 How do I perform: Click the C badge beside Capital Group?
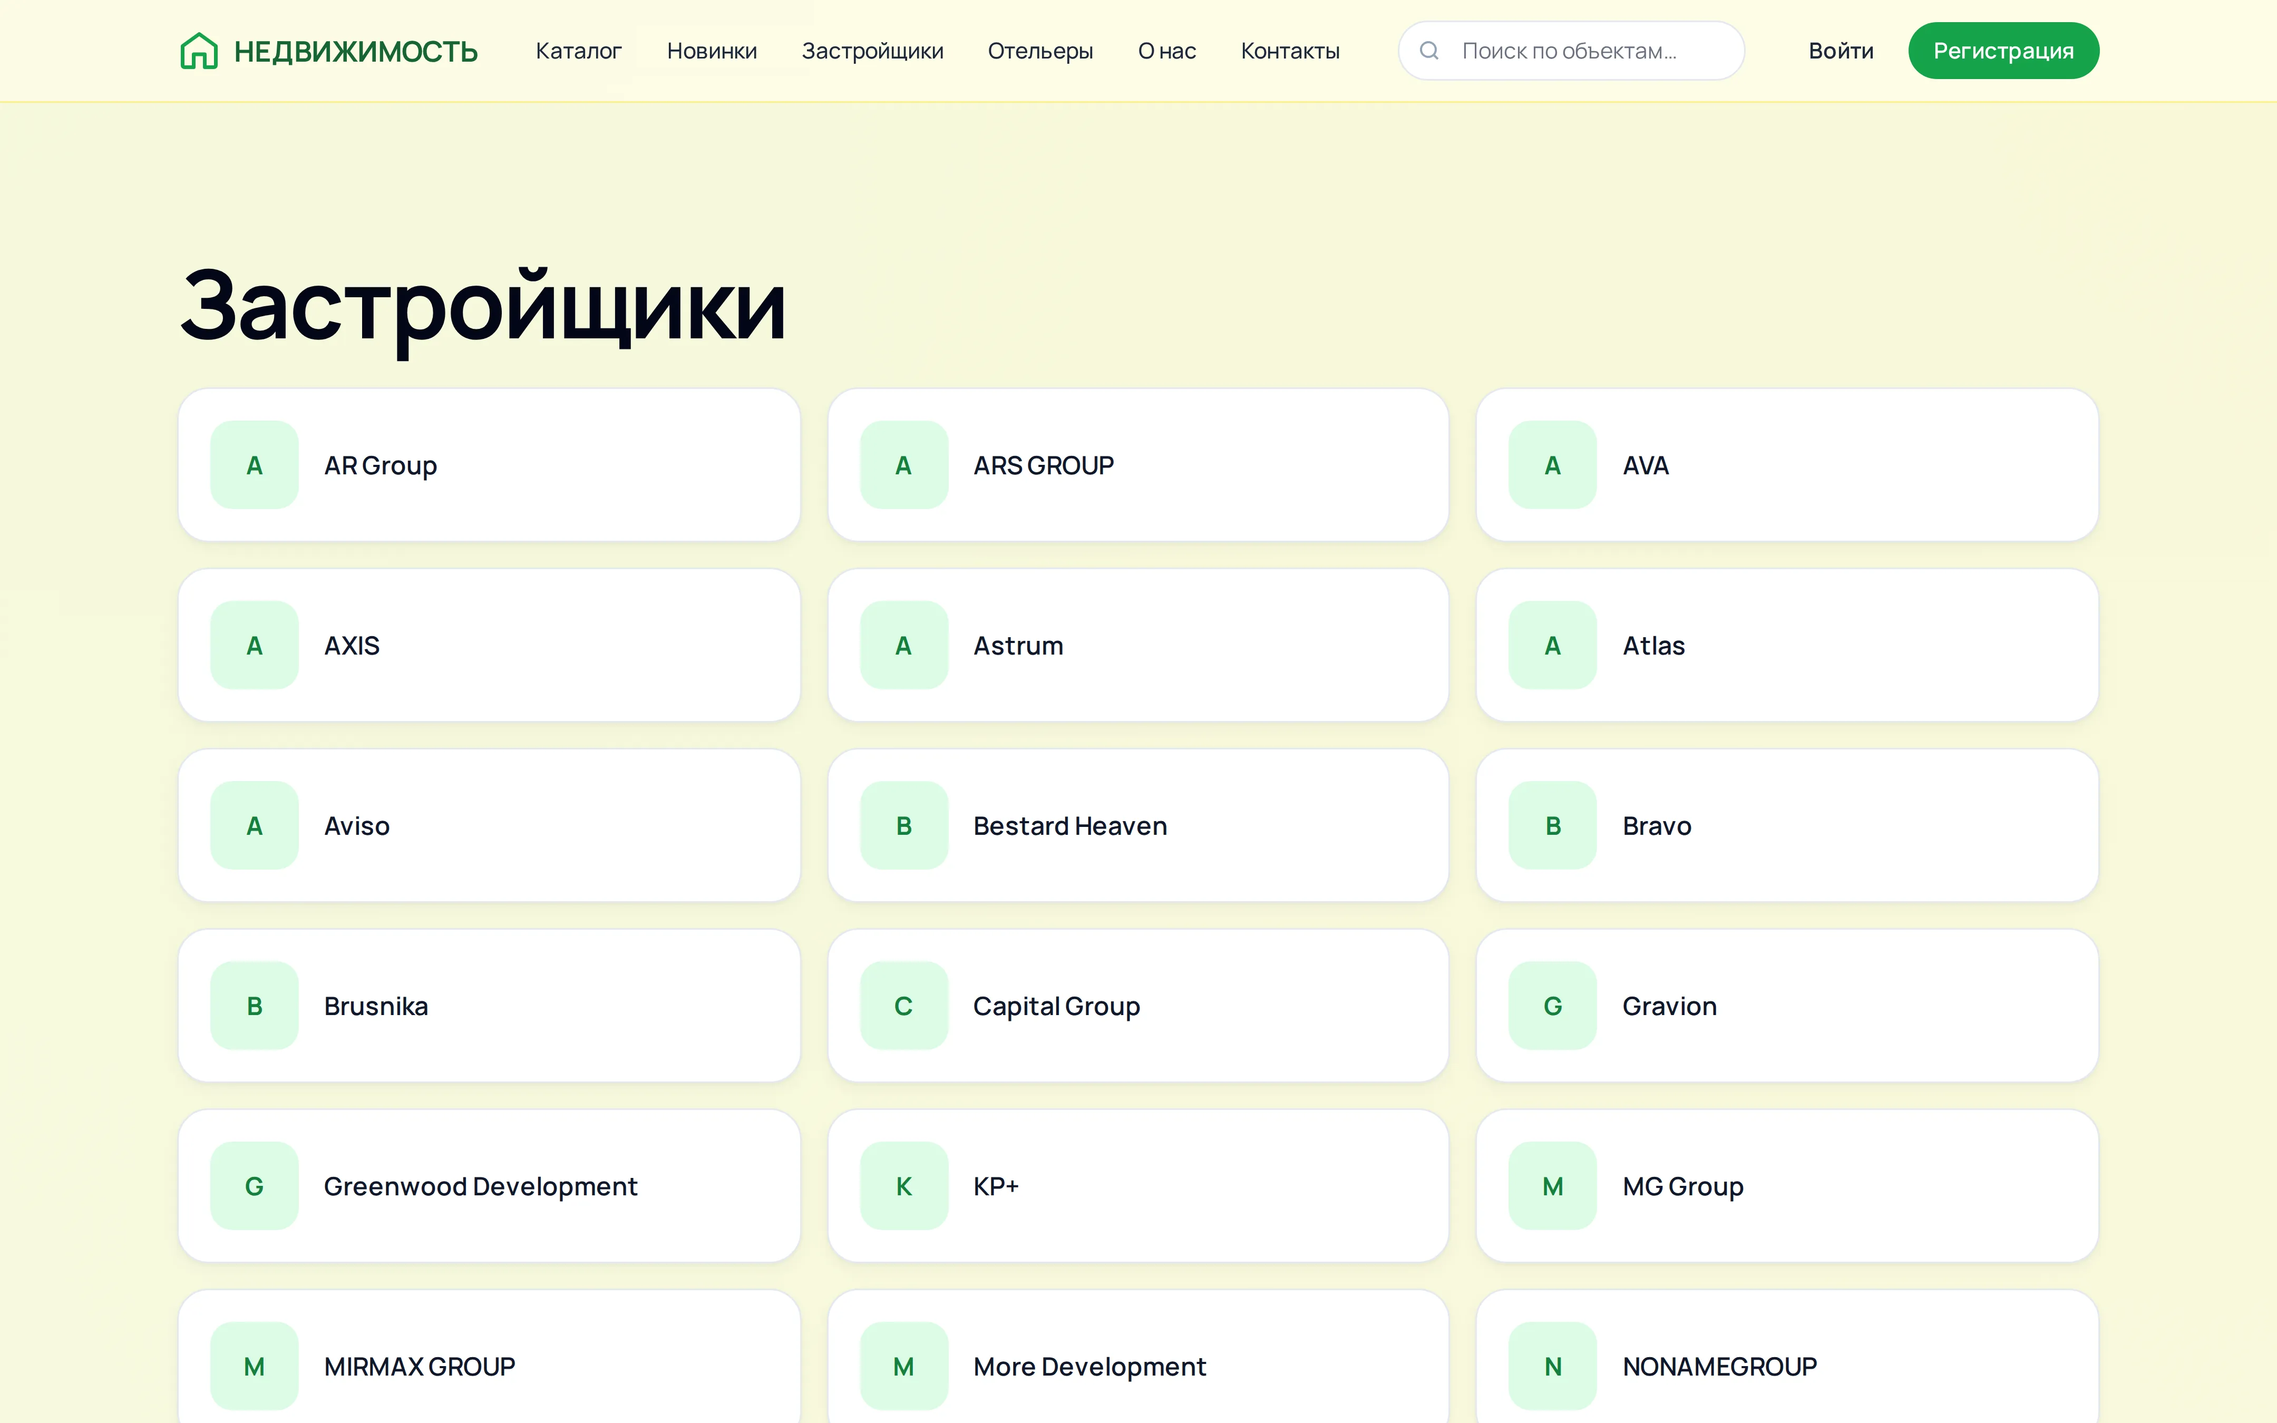pyautogui.click(x=903, y=1006)
